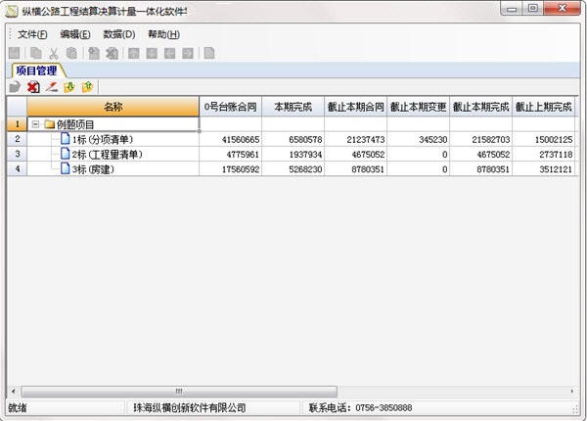The image size is (587, 421).
Task: Click the document icon beside 1标(分项清单)
Action: tap(66, 139)
